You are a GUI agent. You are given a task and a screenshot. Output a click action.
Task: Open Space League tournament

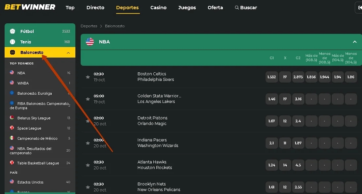(x=40, y=128)
